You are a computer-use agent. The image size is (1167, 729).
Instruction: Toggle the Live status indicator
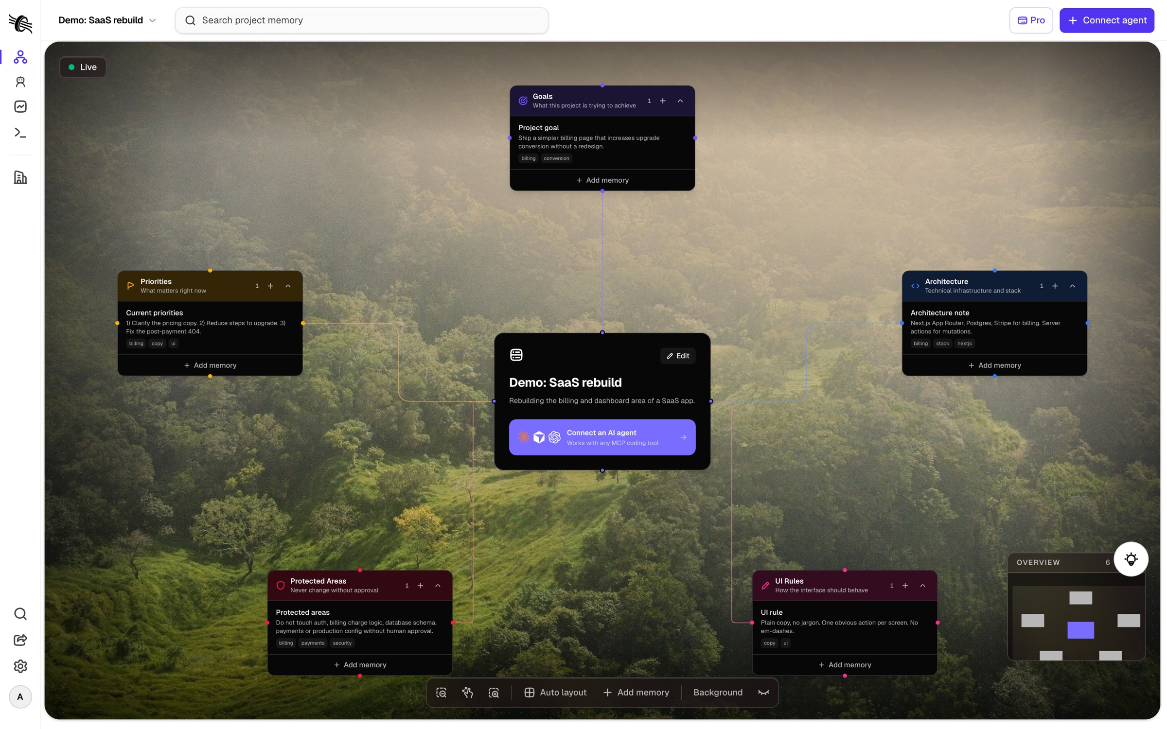[83, 67]
